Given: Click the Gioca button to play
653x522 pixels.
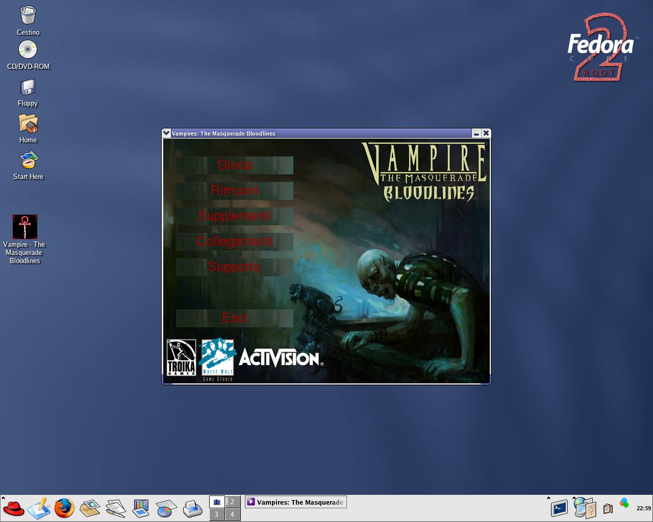Looking at the screenshot, I should 235,165.
